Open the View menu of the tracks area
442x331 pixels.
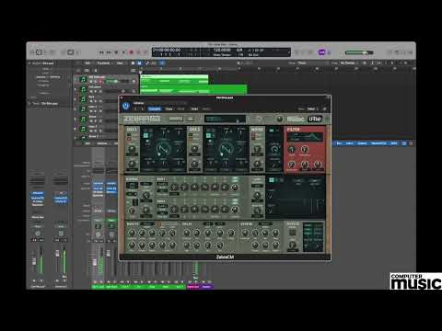(x=120, y=63)
